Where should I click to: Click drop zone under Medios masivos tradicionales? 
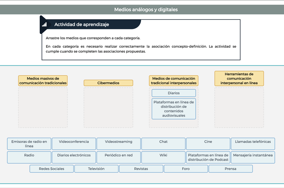pyautogui.click(x=43, y=108)
